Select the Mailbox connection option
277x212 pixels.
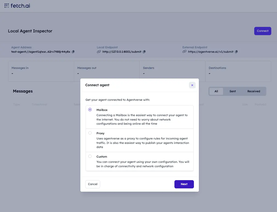click(90, 110)
